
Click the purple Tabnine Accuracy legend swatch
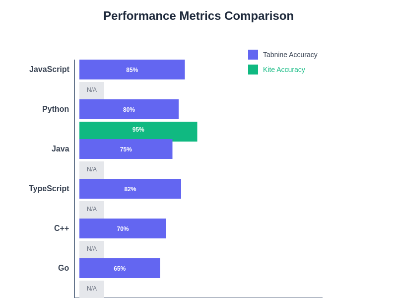(x=253, y=55)
